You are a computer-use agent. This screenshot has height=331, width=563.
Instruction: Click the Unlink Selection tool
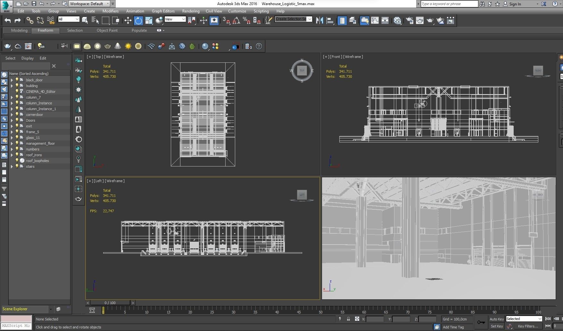(40, 20)
